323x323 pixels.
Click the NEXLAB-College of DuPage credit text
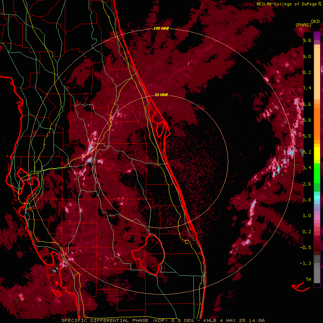pyautogui.click(x=286, y=4)
